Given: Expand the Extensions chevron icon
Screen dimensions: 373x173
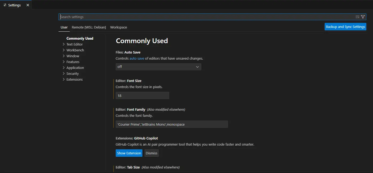Looking at the screenshot, I should (64, 79).
